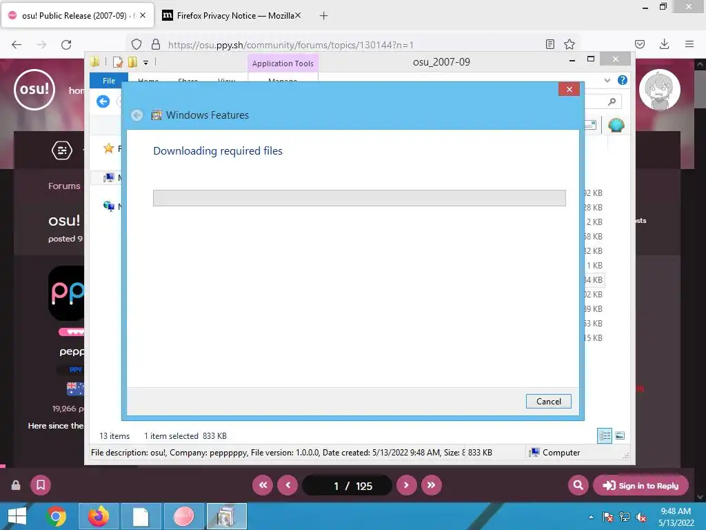The width and height of the screenshot is (706, 530).
Task: Go back in Firefox
Action: tap(17, 44)
